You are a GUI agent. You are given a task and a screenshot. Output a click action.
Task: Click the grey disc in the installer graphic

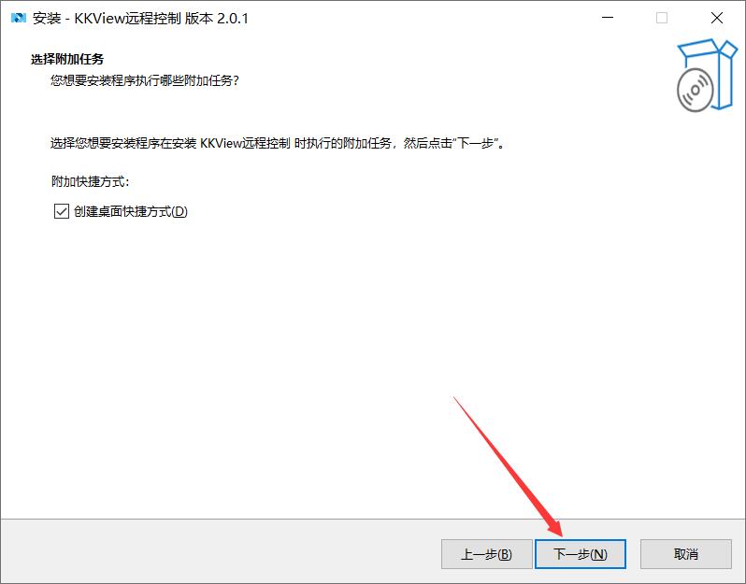point(696,91)
